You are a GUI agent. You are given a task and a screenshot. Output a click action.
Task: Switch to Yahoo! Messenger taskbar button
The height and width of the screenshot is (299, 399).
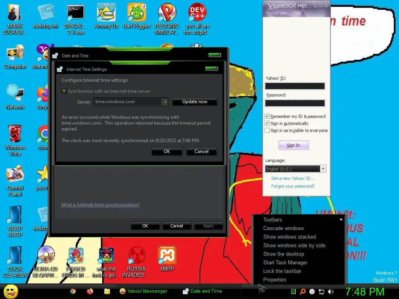(147, 291)
